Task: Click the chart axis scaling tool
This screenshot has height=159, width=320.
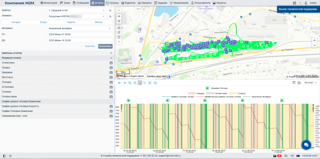Action: [x=145, y=83]
